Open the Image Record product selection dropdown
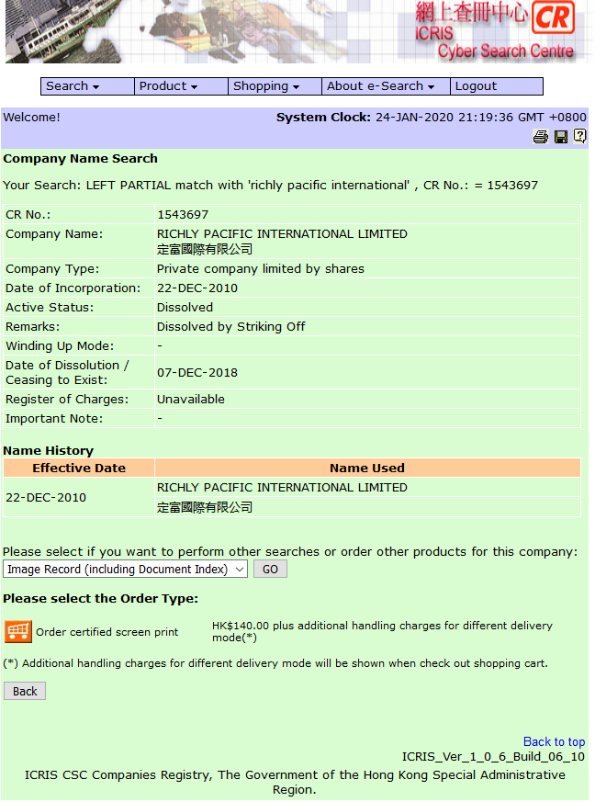Image resolution: width=595 pixels, height=802 pixels. 126,570
